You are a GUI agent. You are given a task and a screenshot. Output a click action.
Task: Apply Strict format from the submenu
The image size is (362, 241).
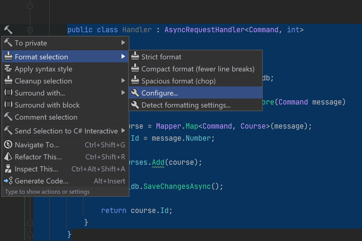[x=195, y=57]
